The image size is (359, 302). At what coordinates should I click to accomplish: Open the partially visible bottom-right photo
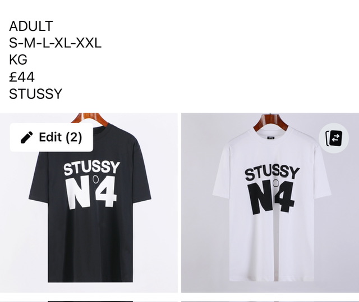[x=270, y=301]
